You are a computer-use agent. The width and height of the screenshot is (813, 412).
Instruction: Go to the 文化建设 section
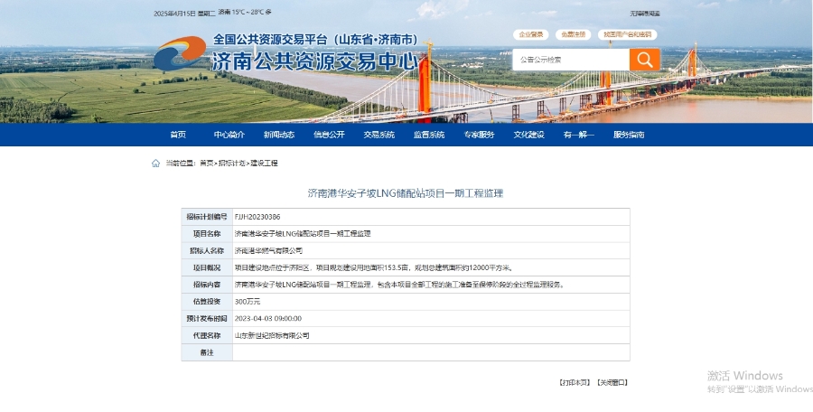(x=529, y=135)
